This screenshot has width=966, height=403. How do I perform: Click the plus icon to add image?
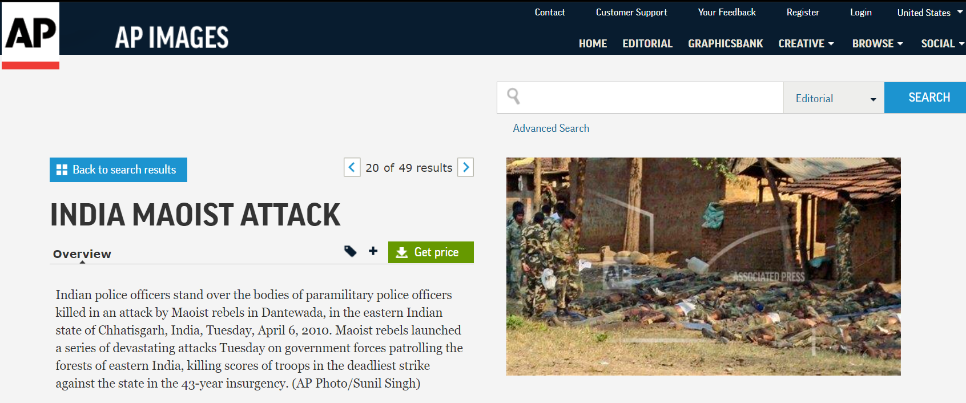click(373, 251)
